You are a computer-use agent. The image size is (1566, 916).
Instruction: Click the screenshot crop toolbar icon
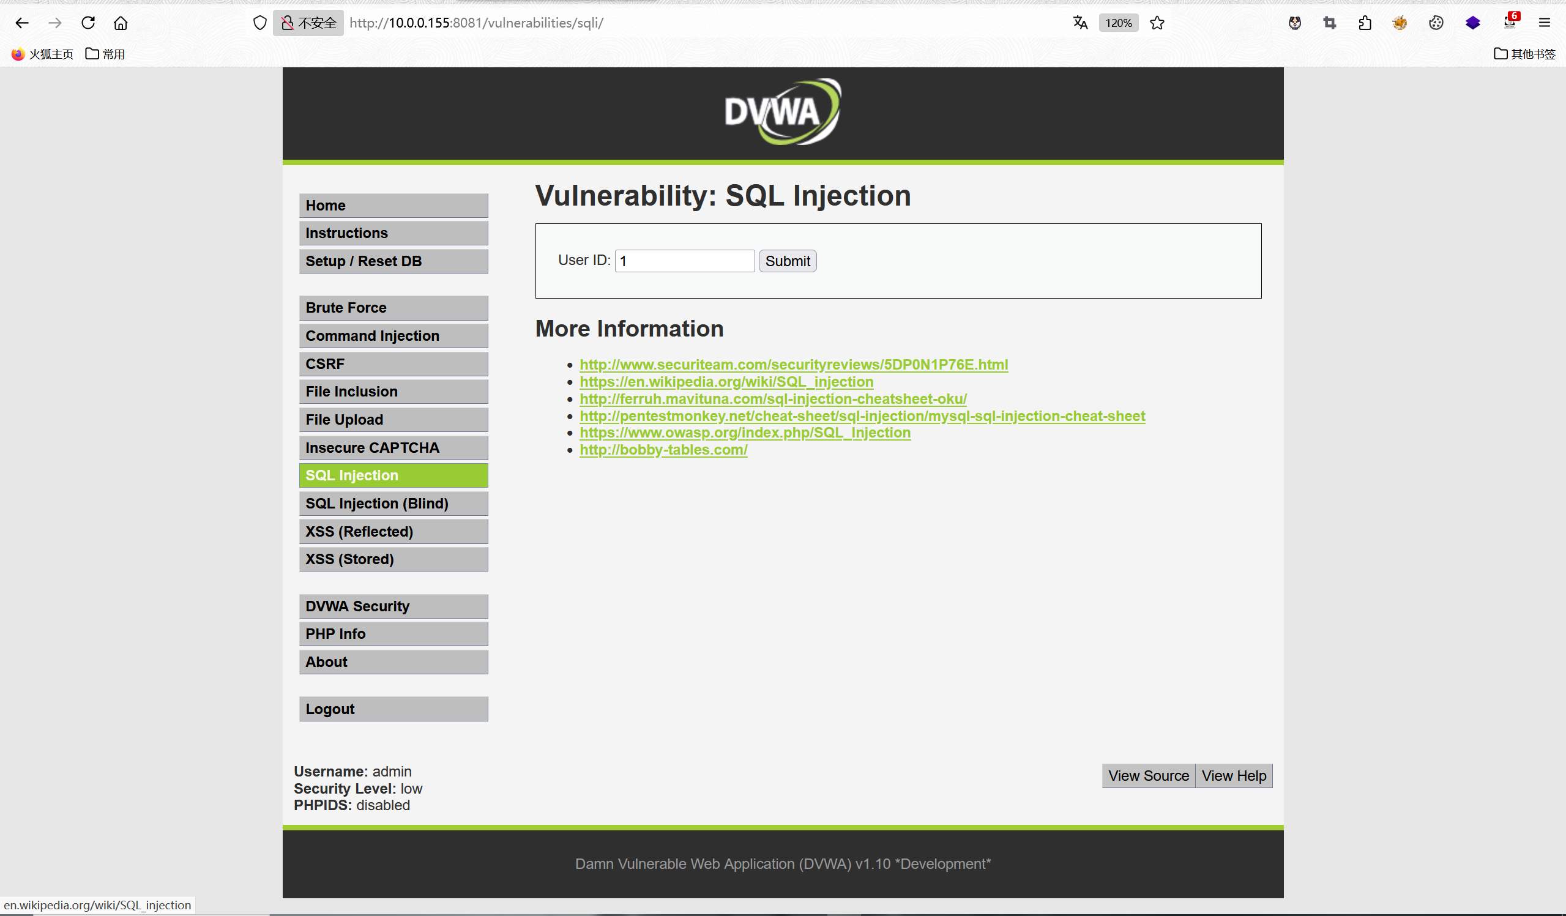pyautogui.click(x=1329, y=23)
